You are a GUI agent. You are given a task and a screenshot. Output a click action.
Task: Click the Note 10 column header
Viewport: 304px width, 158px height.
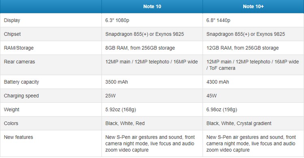coord(152,6)
